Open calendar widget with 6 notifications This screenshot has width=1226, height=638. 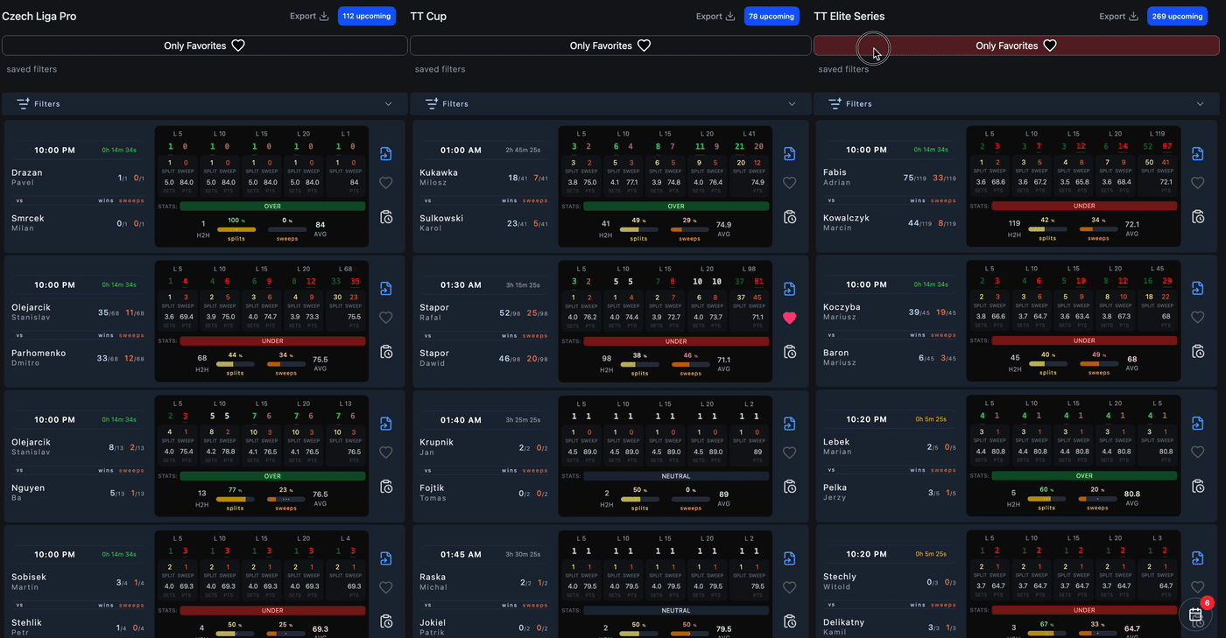pos(1196,614)
